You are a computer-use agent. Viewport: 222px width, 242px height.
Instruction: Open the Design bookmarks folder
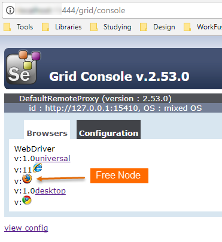coord(157,27)
